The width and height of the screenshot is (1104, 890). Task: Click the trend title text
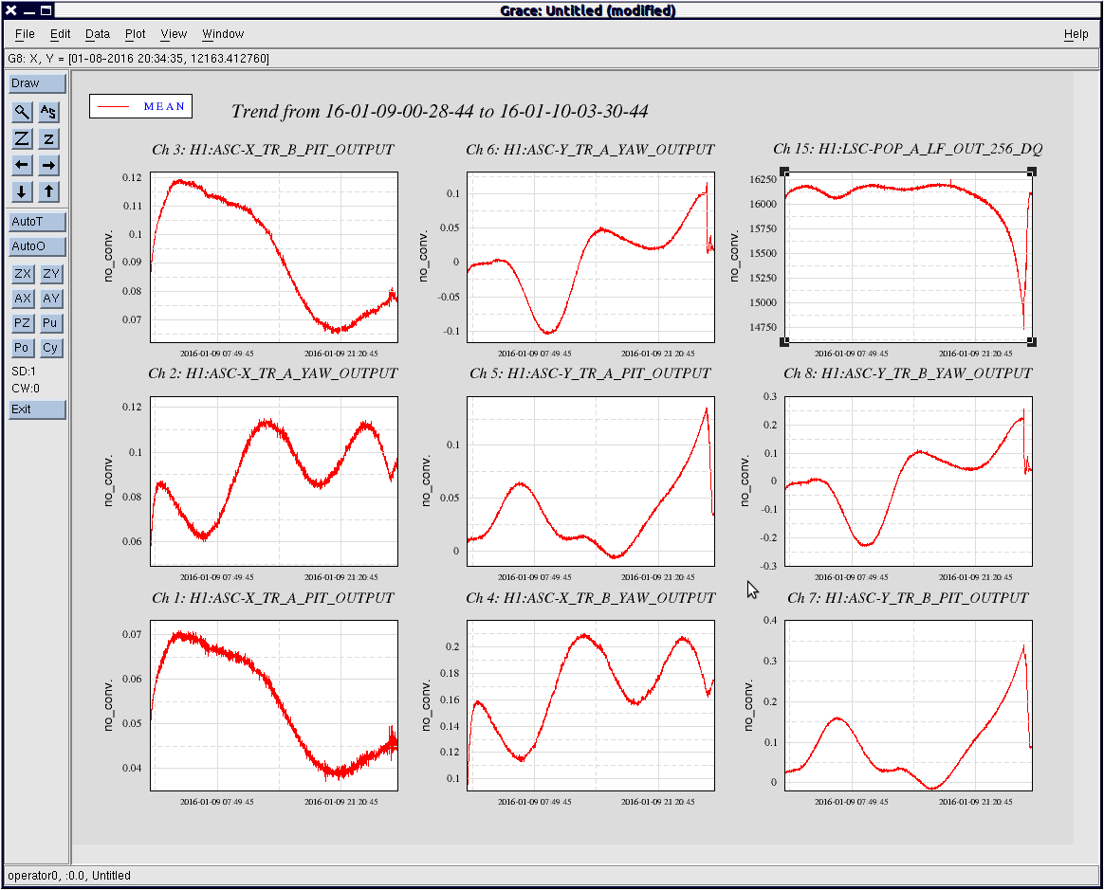pyautogui.click(x=439, y=111)
